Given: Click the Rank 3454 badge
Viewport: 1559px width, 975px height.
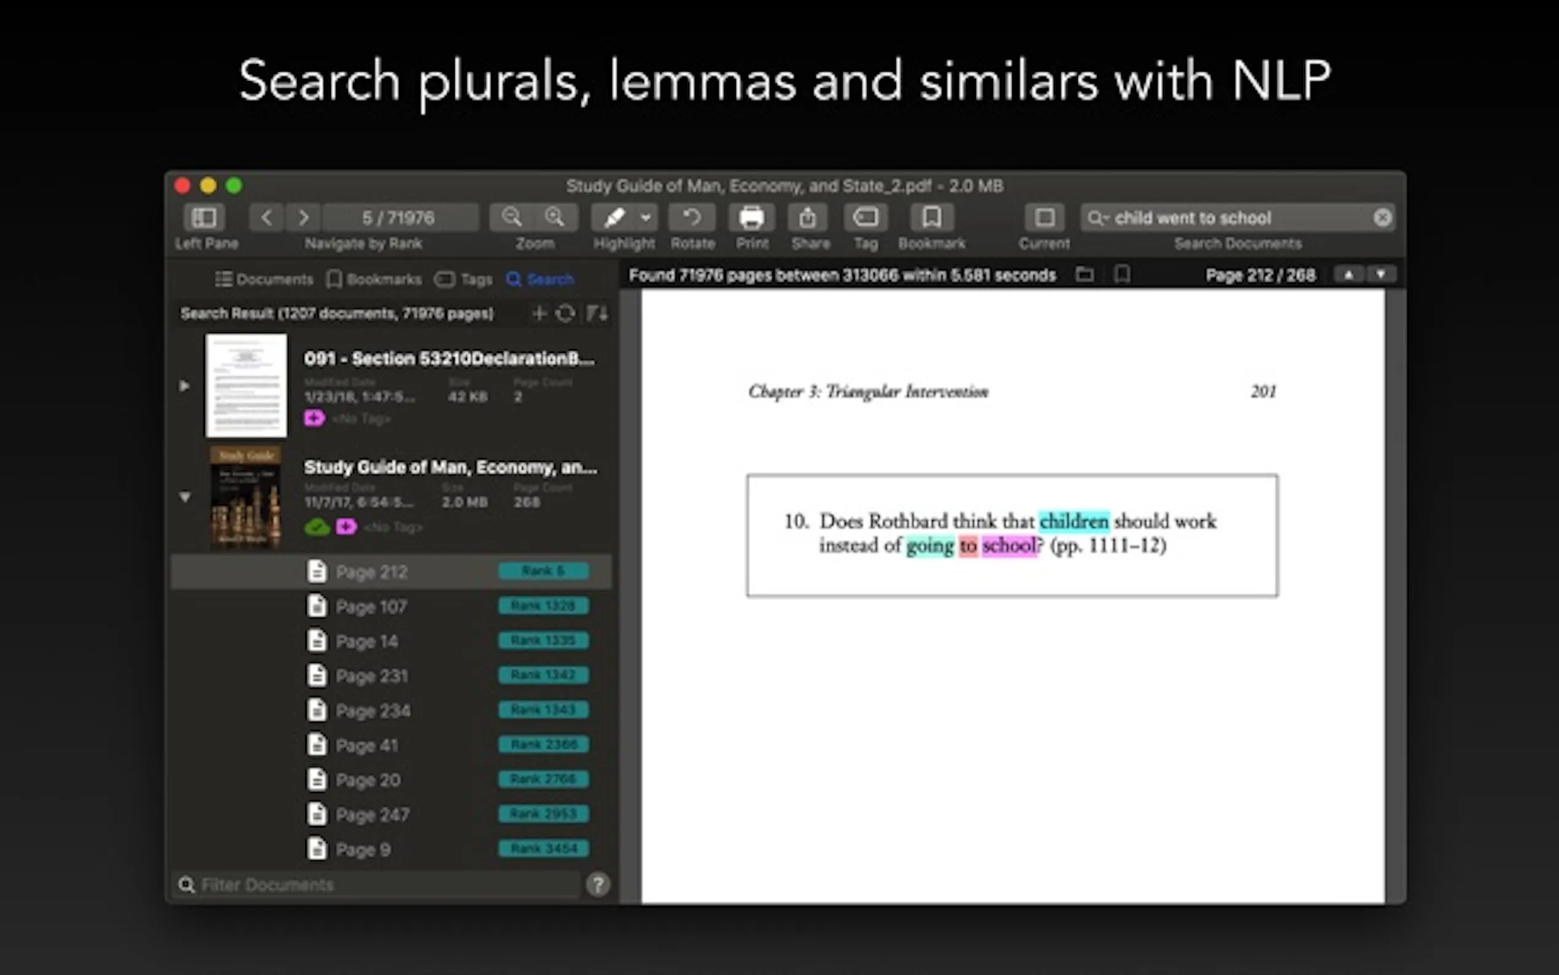Looking at the screenshot, I should pyautogui.click(x=543, y=849).
